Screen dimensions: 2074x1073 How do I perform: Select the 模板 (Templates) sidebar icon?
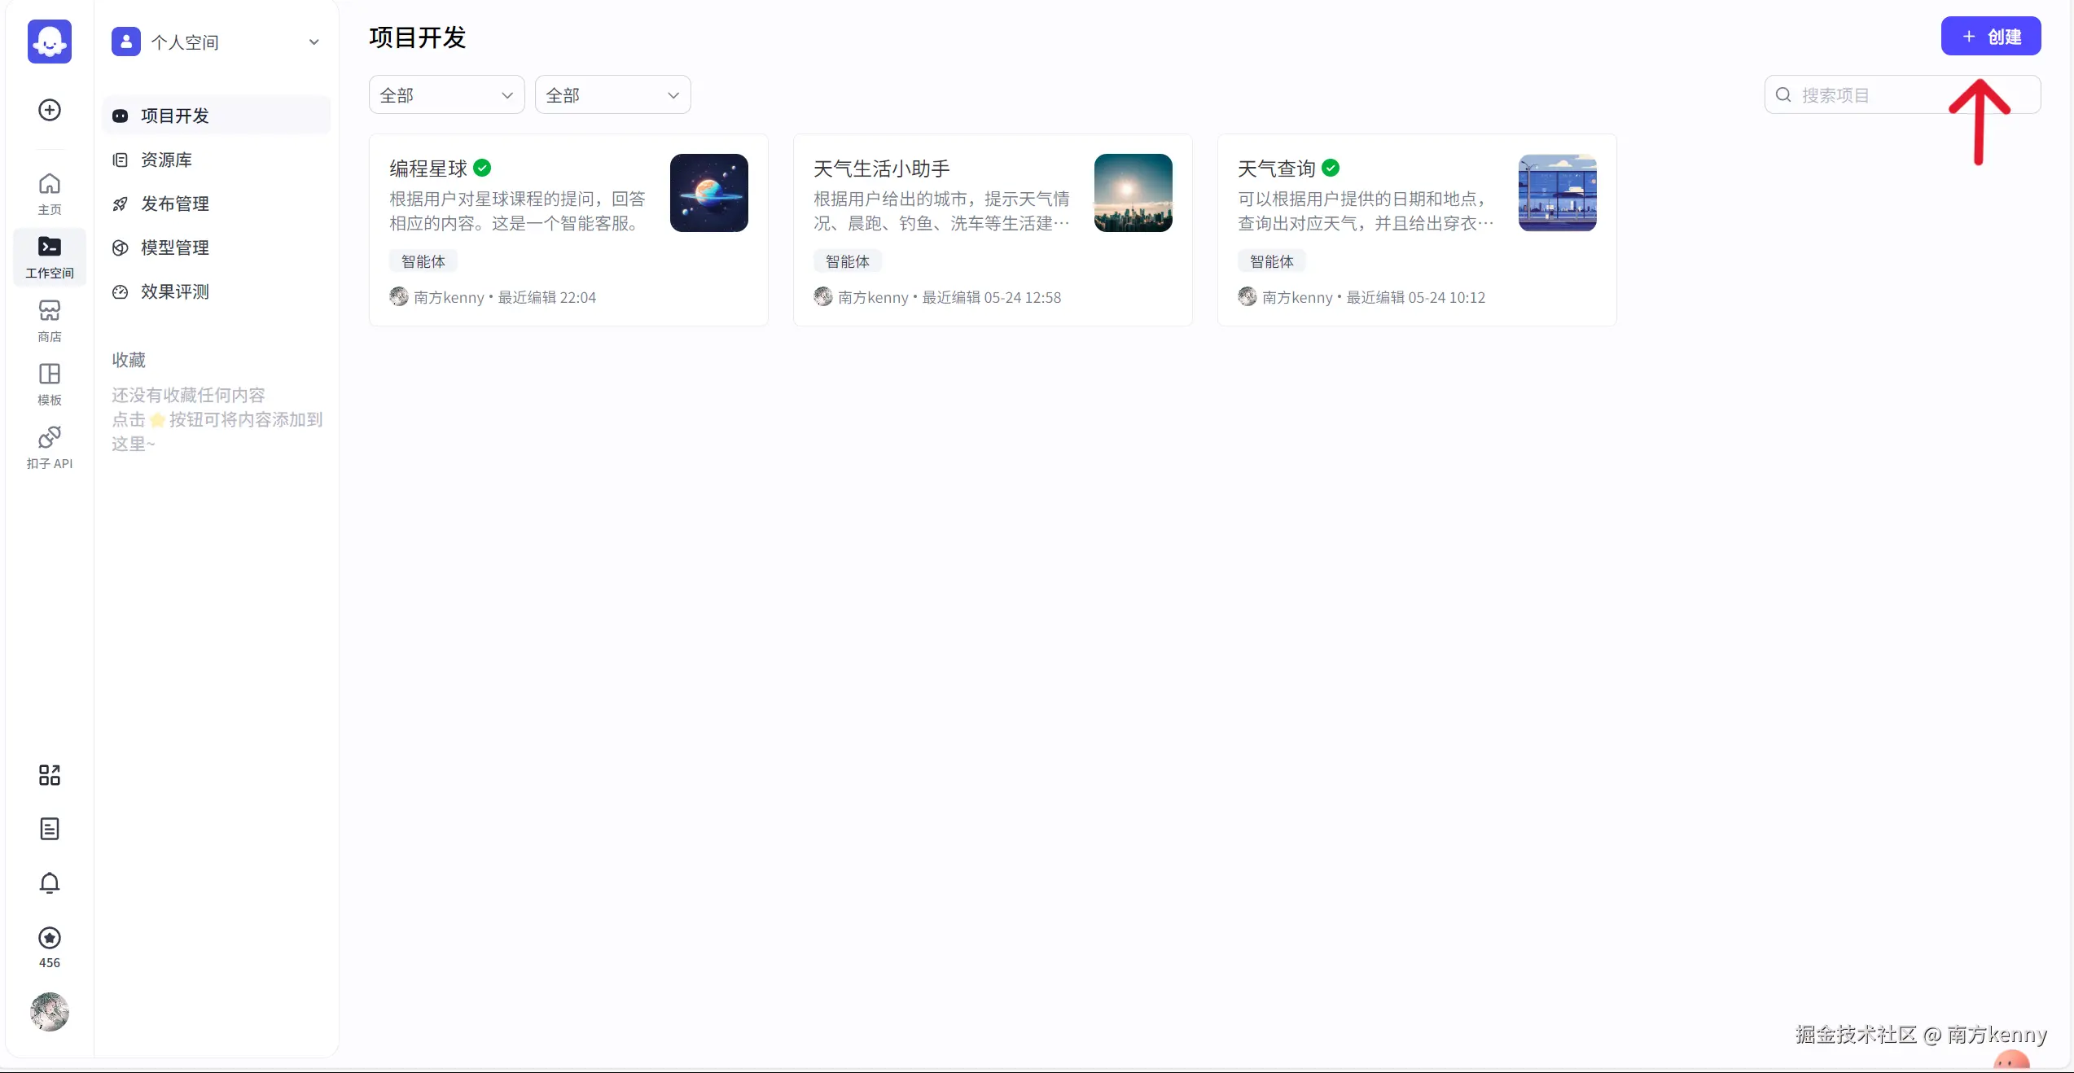[49, 383]
